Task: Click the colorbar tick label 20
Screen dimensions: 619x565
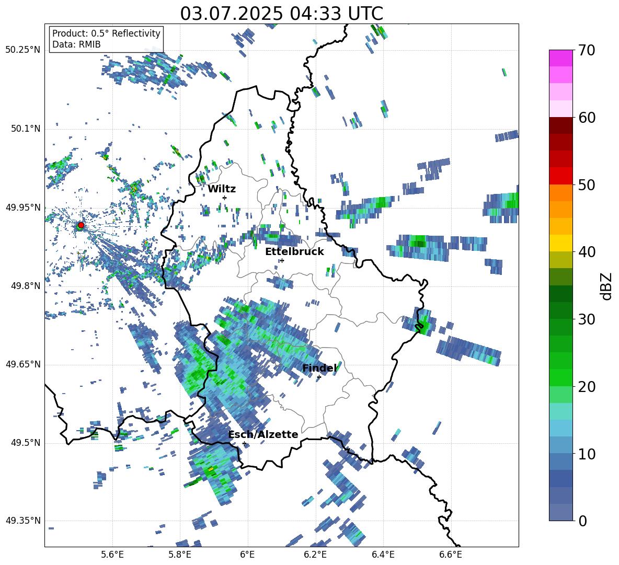Action: tap(587, 386)
